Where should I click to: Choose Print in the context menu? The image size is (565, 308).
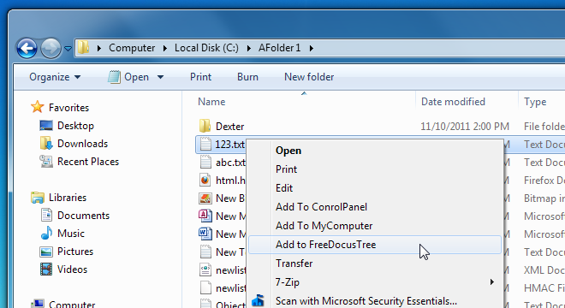click(x=375, y=169)
